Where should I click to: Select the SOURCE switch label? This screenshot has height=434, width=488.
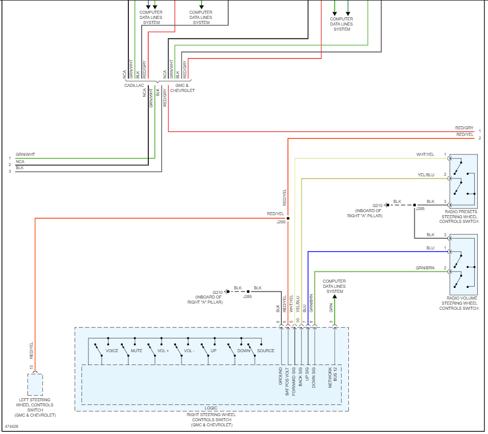[x=265, y=351]
